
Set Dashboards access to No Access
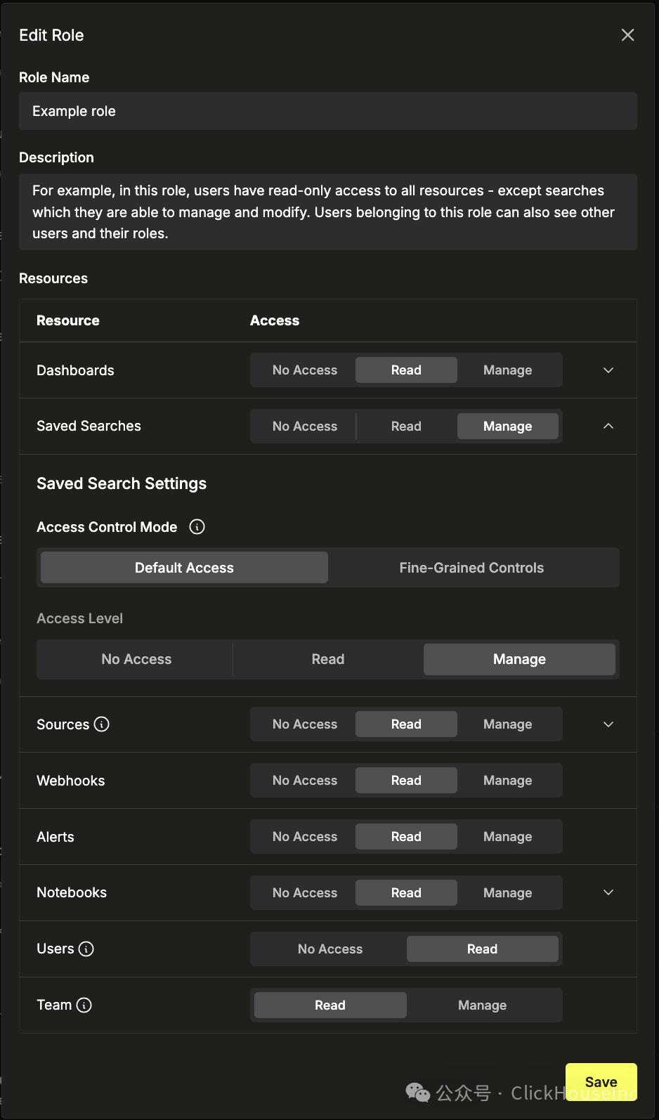click(305, 370)
